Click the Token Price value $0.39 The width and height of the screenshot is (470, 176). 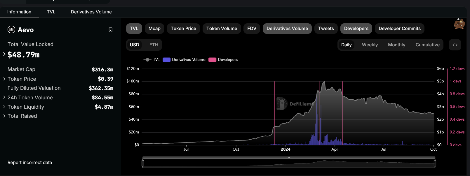point(106,79)
